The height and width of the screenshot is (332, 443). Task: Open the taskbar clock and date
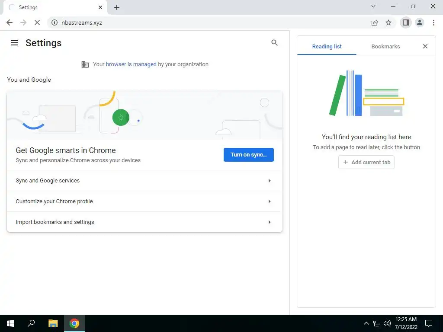[406, 323]
